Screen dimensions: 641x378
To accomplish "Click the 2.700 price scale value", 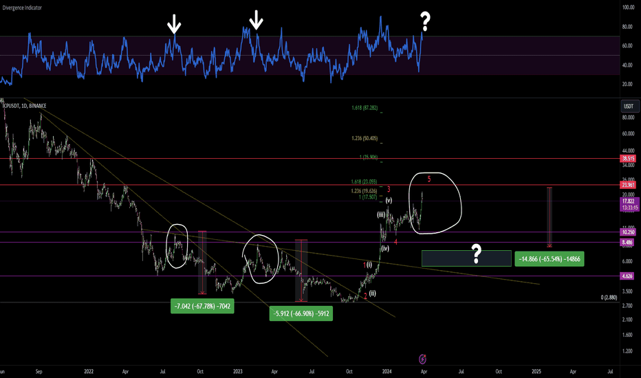I will pyautogui.click(x=627, y=306).
